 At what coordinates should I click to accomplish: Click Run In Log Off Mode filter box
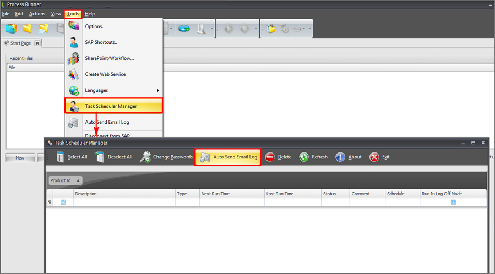453,202
